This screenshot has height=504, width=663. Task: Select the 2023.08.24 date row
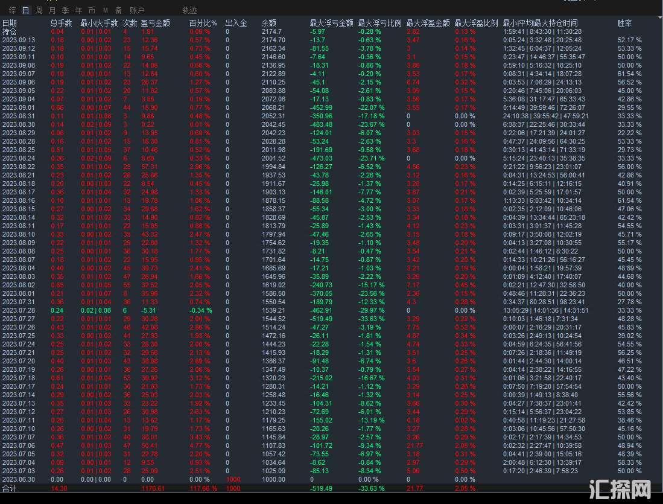(x=332, y=158)
